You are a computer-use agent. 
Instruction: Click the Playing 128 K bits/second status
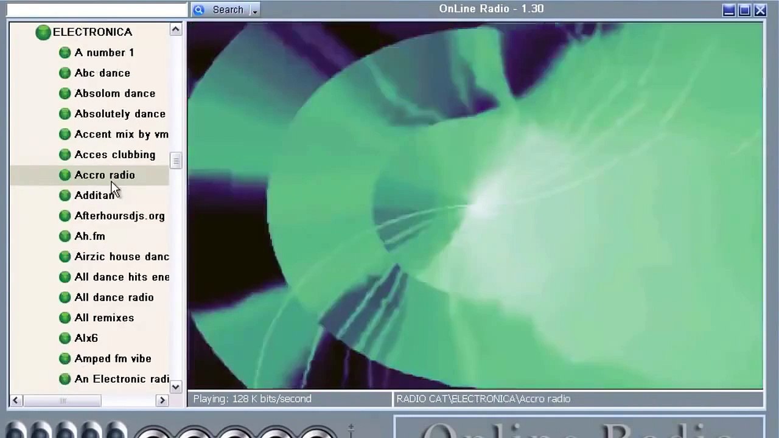tap(252, 399)
